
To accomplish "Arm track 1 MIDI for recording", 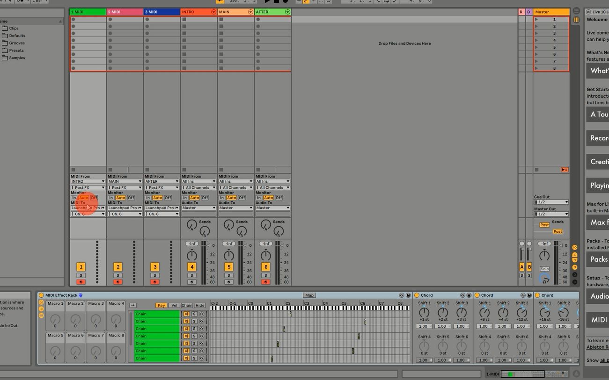I will (x=81, y=282).
